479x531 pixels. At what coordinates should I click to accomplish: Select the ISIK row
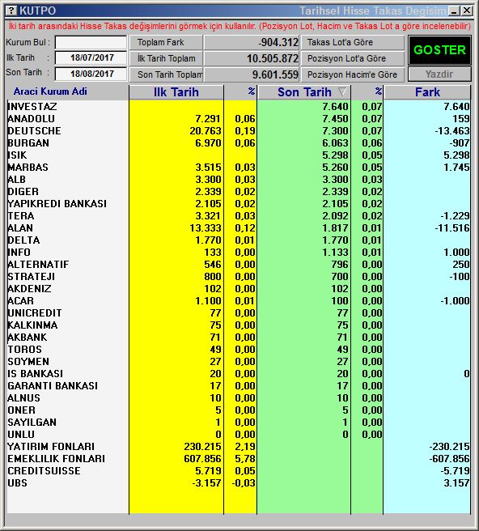point(239,155)
